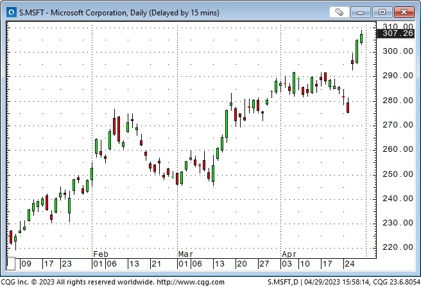Click the 03 date label under Apr
The width and height of the screenshot is (421, 287).
coord(287,264)
